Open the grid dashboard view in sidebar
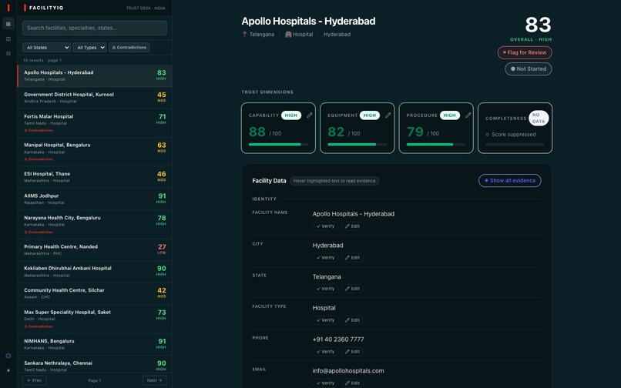This screenshot has height=388, width=621. pyautogui.click(x=8, y=24)
